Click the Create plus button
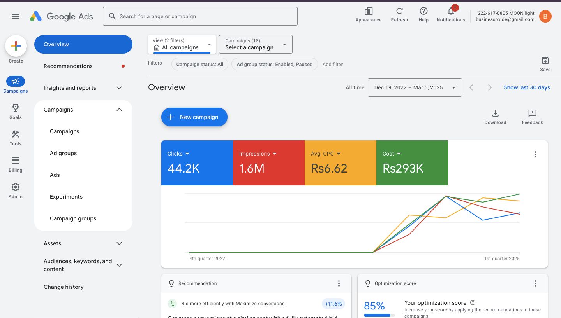The width and height of the screenshot is (561, 318). tap(16, 46)
